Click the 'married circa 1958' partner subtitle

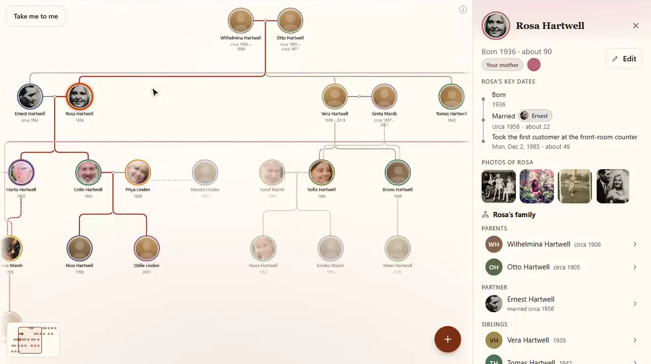[x=530, y=309]
